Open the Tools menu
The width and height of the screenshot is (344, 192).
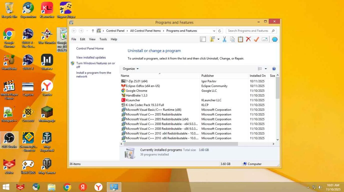(x=103, y=39)
